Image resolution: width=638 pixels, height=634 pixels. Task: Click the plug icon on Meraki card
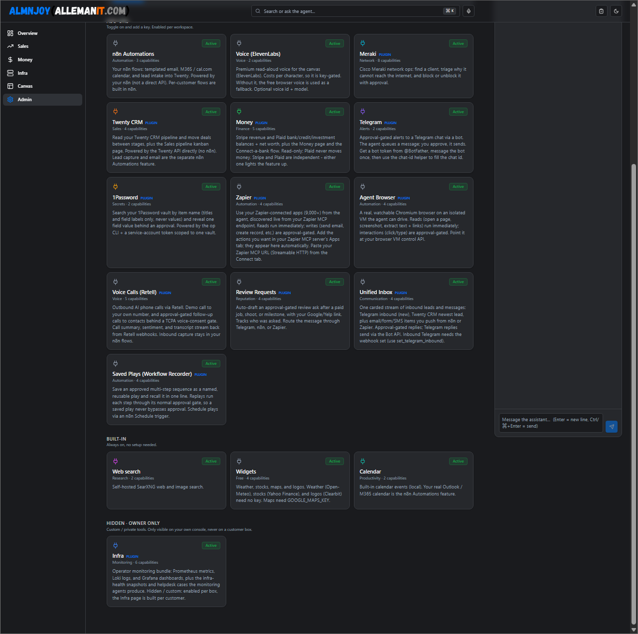coord(362,43)
